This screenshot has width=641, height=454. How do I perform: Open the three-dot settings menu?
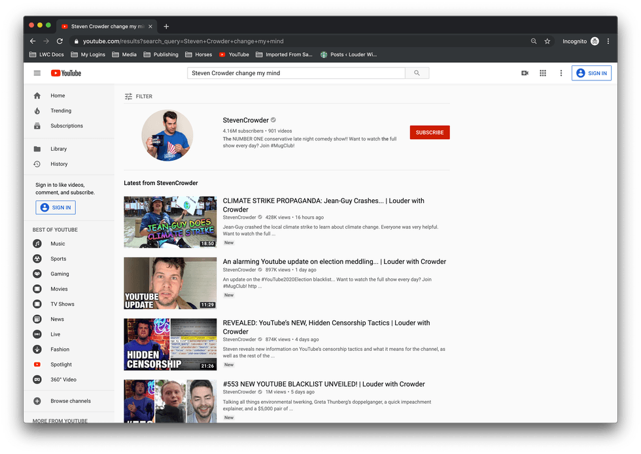coord(561,73)
